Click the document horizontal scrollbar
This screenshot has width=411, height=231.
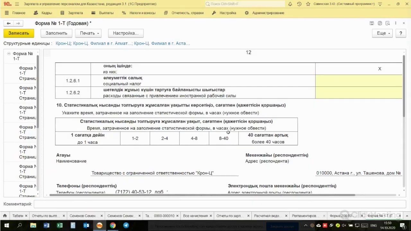coord(202,195)
